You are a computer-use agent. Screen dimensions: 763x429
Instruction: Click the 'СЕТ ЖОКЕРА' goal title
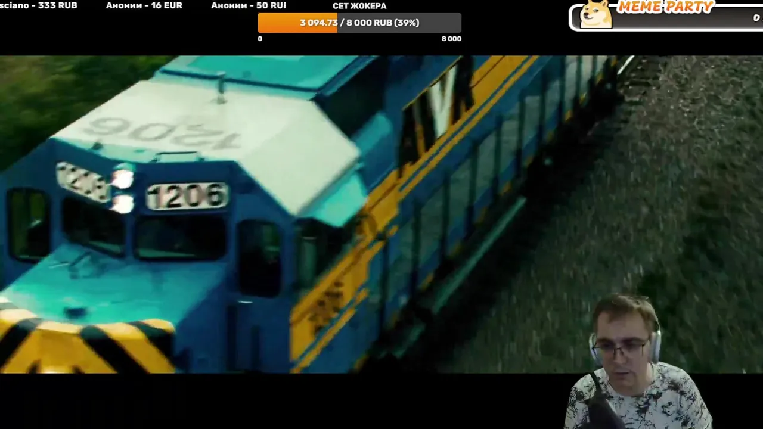pyautogui.click(x=359, y=6)
